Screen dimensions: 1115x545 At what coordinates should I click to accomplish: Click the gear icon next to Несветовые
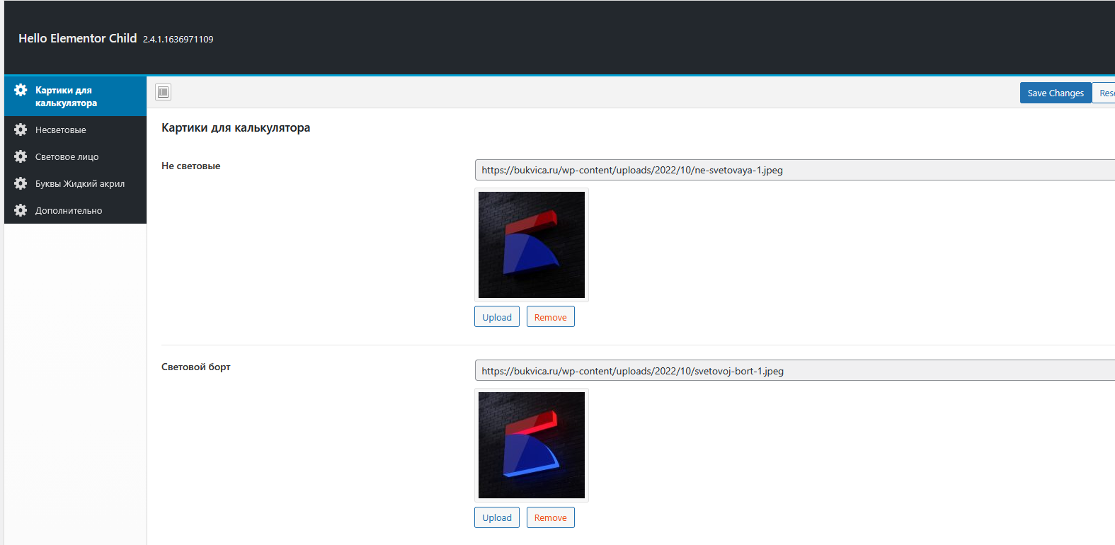pyautogui.click(x=21, y=130)
